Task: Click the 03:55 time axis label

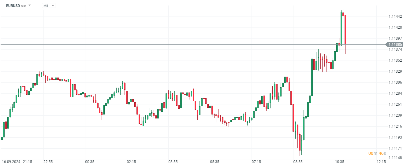Action: pos(173,162)
